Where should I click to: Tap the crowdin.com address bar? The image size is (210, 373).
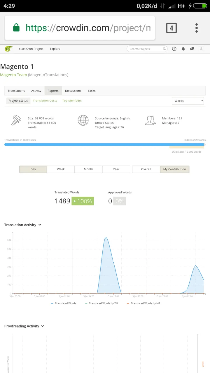click(80, 28)
